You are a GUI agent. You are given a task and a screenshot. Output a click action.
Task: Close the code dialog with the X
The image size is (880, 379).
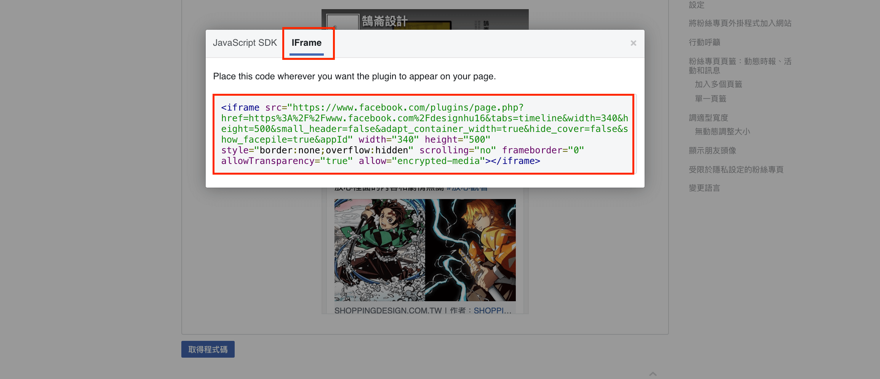click(x=633, y=43)
